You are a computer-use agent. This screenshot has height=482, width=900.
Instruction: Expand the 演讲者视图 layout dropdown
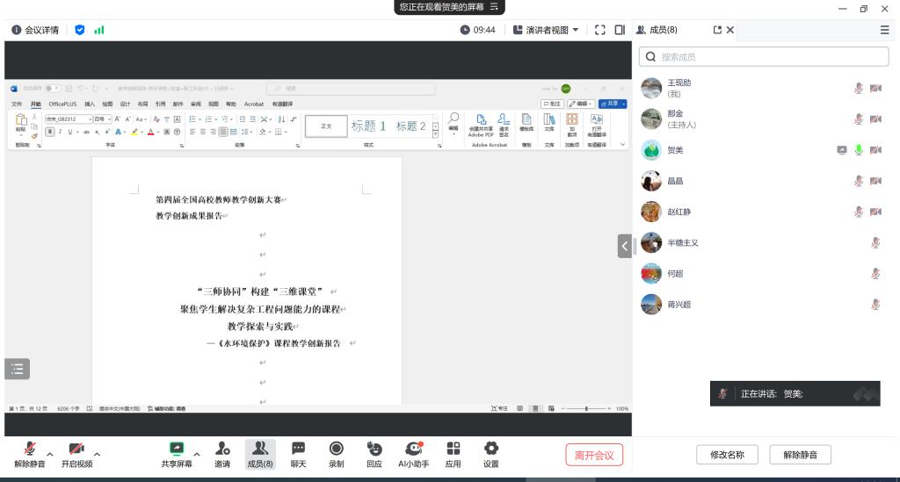click(x=546, y=30)
